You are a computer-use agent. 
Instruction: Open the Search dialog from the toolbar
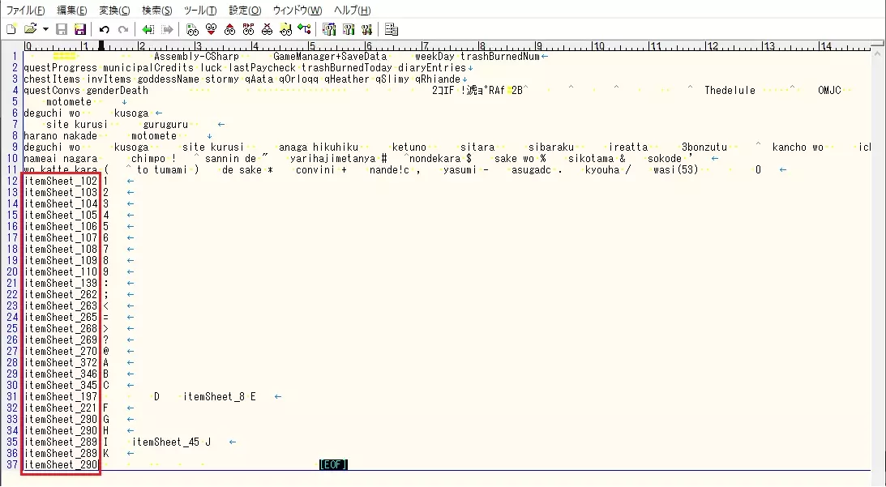tap(192, 29)
